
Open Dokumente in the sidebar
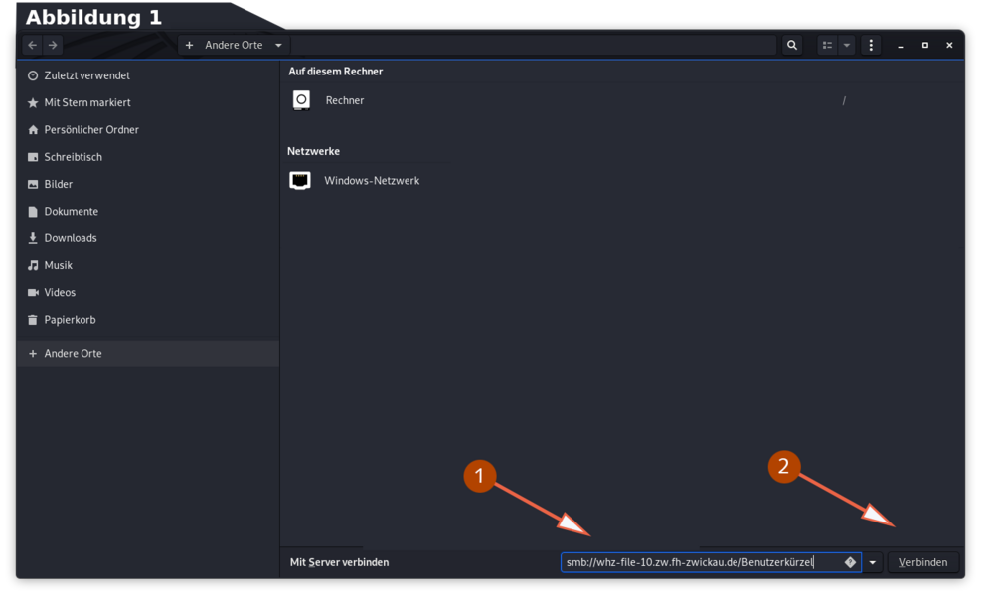148,212
